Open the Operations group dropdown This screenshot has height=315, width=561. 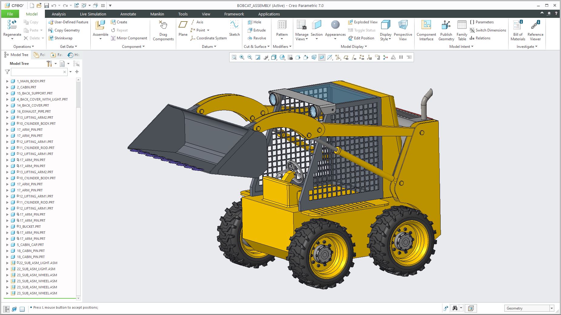[x=24, y=47]
